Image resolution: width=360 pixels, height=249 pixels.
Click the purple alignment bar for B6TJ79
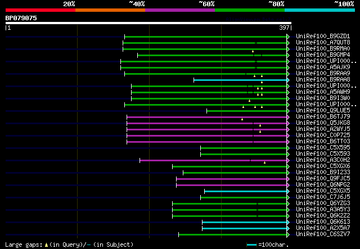[206, 117]
